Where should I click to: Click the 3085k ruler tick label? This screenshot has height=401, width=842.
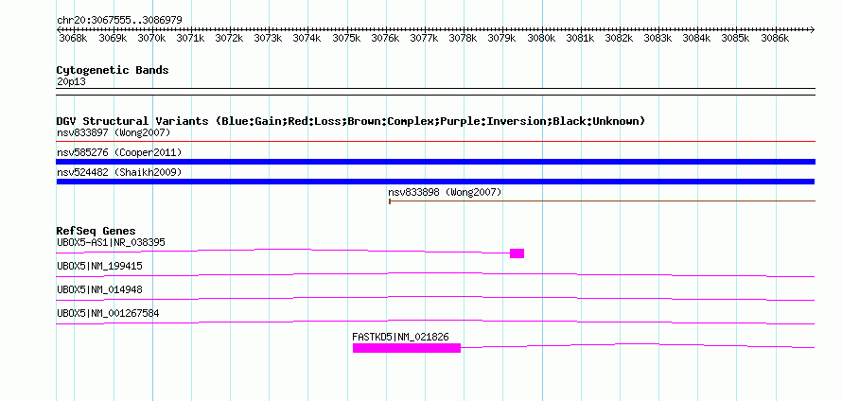[x=735, y=39]
